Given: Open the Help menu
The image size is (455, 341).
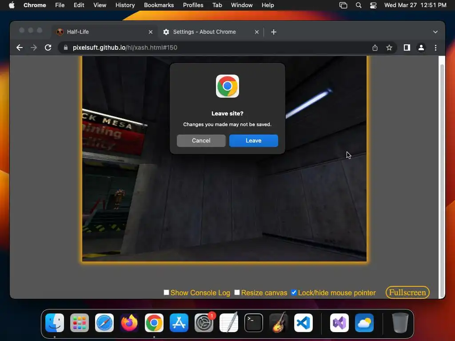Looking at the screenshot, I should (267, 5).
